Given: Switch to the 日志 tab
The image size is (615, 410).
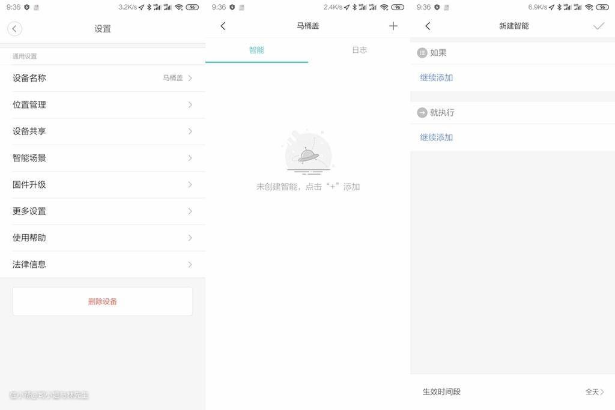Looking at the screenshot, I should (359, 50).
